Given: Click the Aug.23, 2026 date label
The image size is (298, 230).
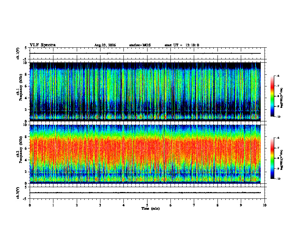Looking at the screenshot, I should (x=105, y=45).
